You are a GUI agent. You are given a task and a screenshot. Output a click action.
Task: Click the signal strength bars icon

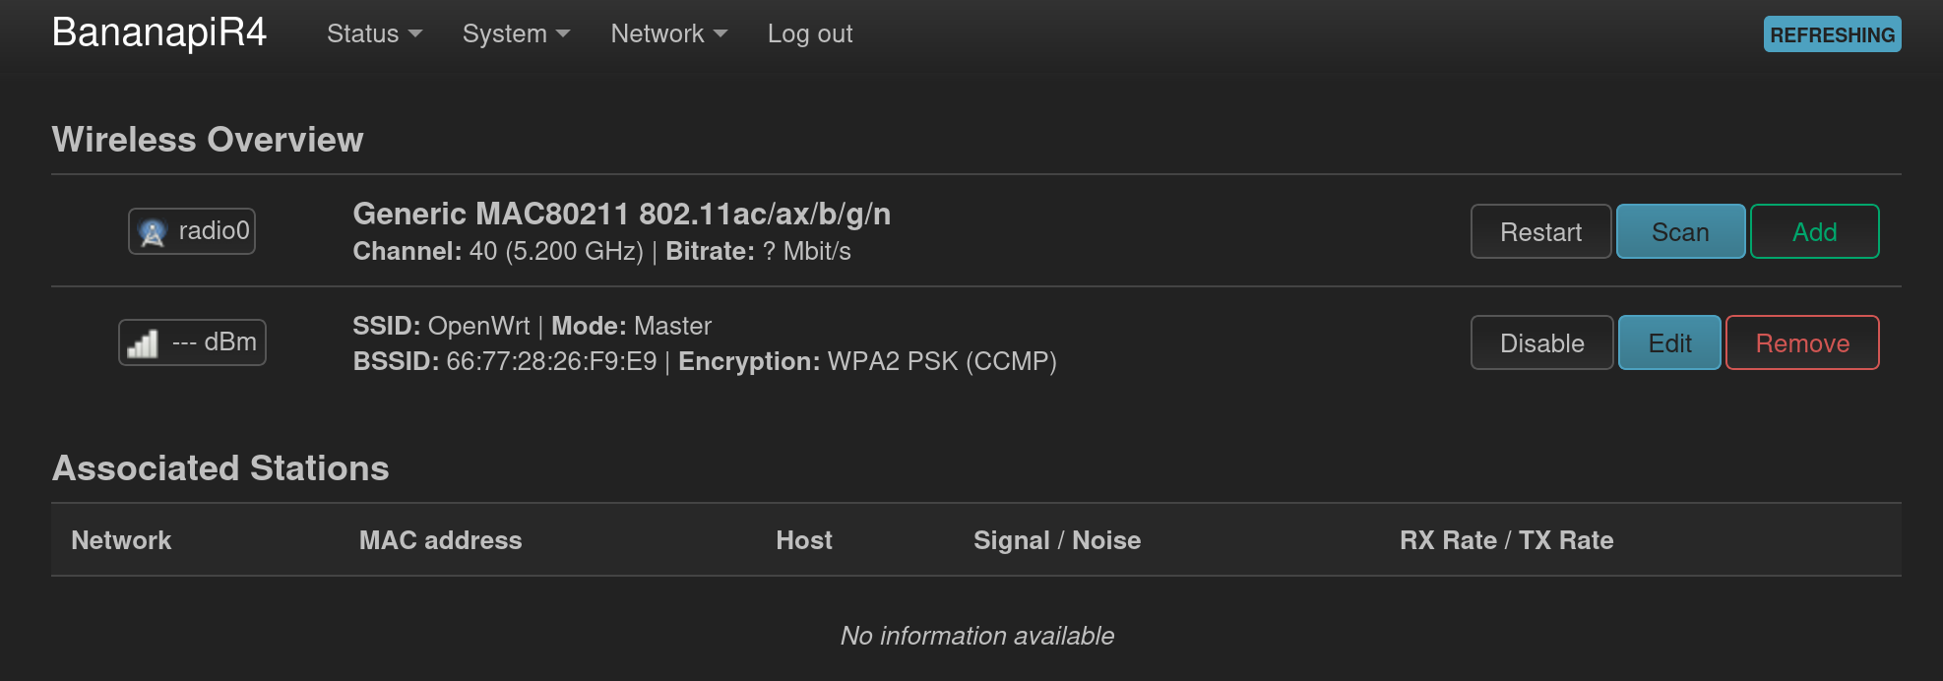tap(143, 343)
